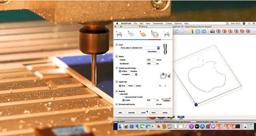Select the Profiling radio button

click(120, 71)
